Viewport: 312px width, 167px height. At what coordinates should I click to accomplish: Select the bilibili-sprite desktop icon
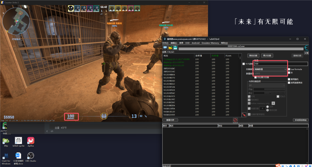pyautogui.click(x=18, y=142)
